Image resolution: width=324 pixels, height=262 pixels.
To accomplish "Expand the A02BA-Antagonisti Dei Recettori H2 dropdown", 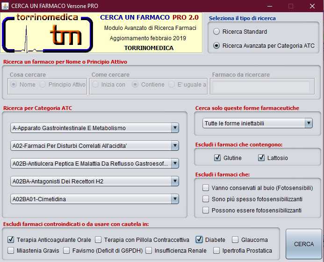I will tap(94, 182).
